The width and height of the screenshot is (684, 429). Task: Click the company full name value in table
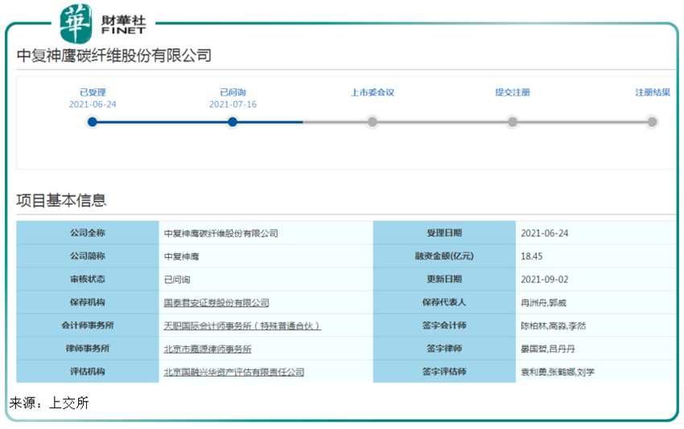[x=220, y=234]
